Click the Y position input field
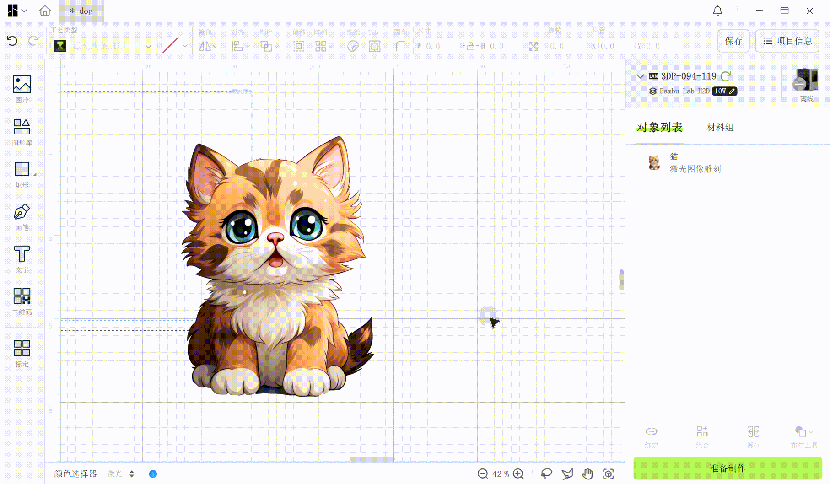This screenshot has width=830, height=484. click(x=662, y=46)
